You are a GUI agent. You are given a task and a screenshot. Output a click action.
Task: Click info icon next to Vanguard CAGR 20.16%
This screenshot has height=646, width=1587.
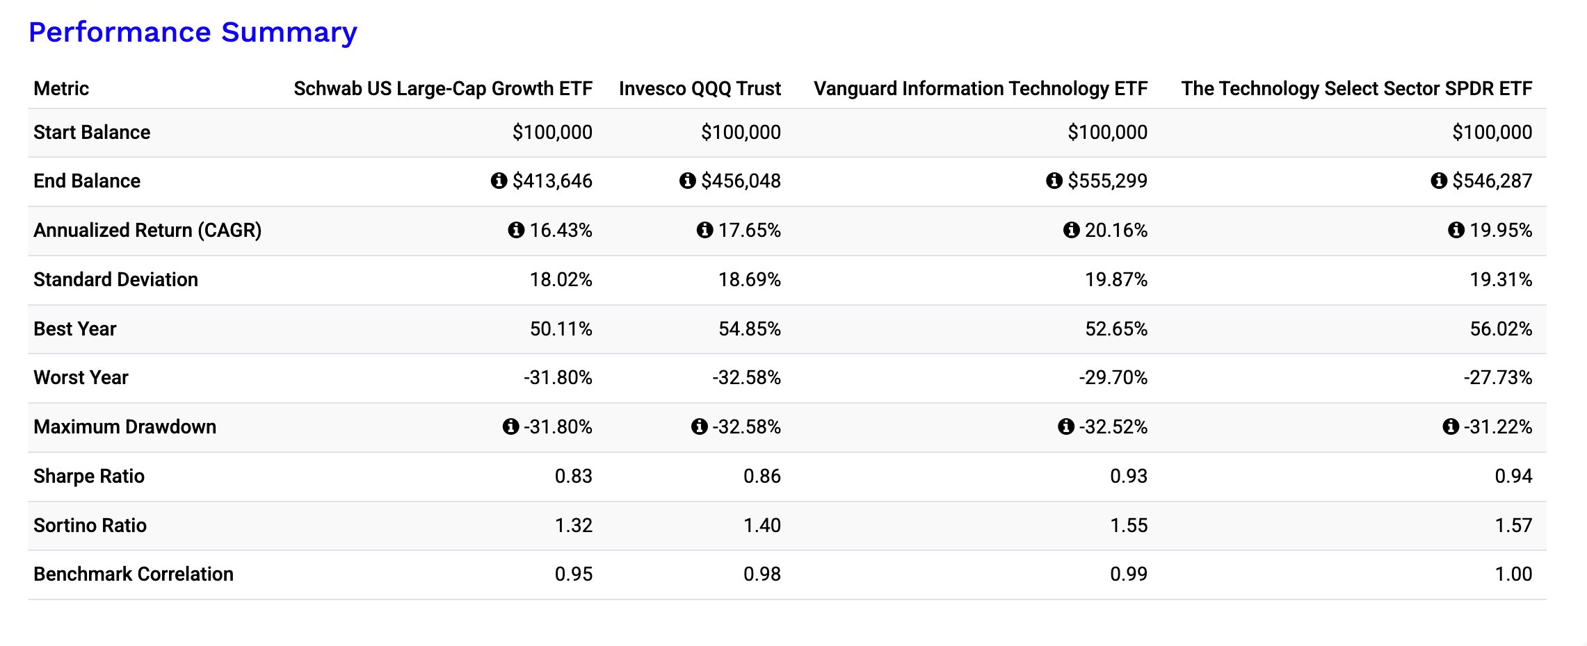point(1072,230)
